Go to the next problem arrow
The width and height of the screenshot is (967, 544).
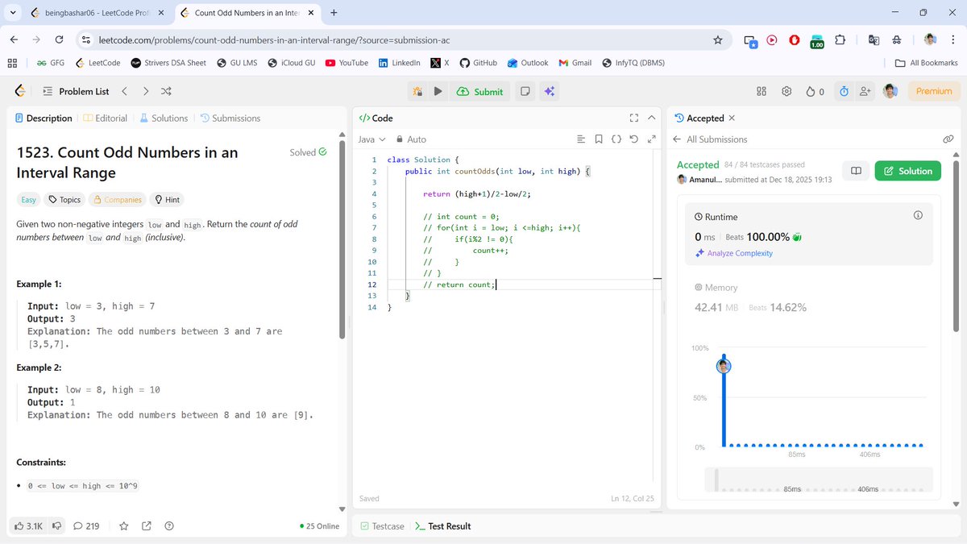[145, 91]
